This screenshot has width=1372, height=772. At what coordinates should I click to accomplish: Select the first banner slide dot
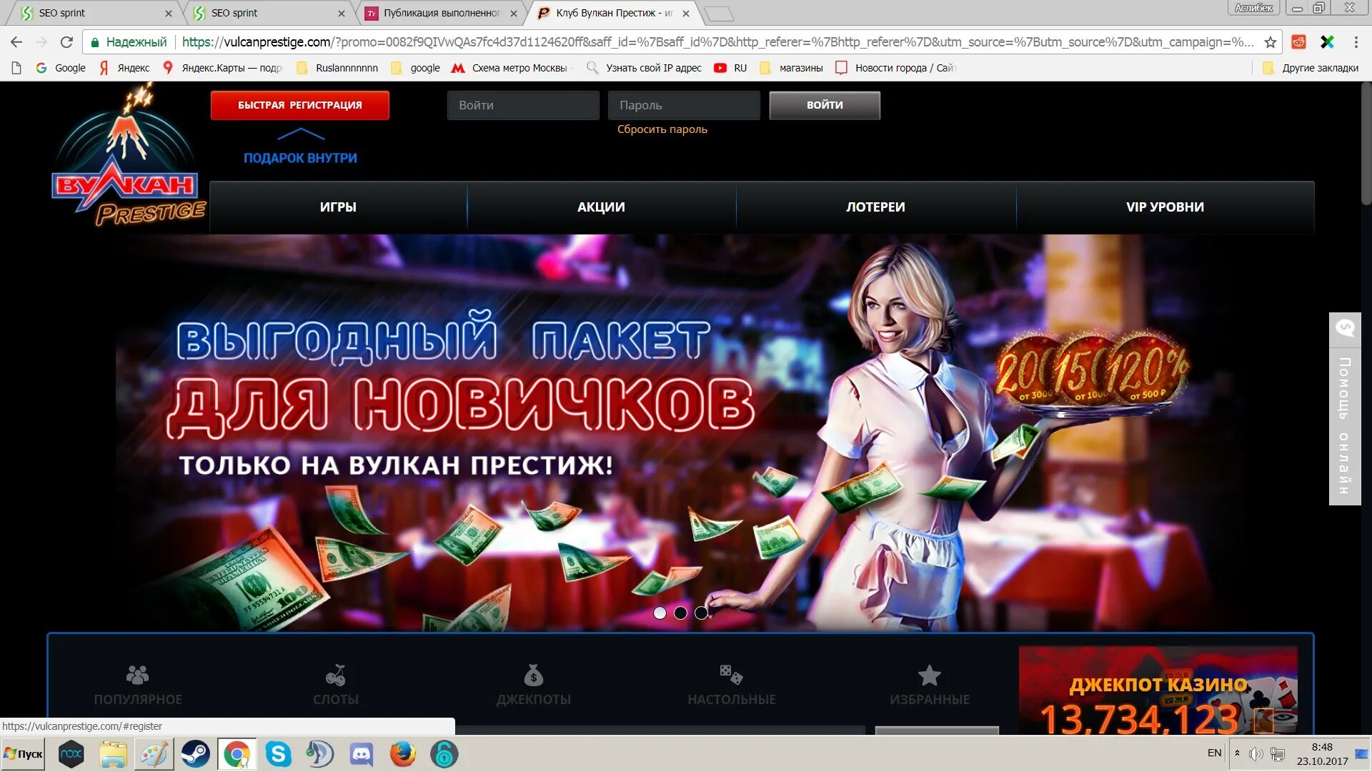click(660, 613)
